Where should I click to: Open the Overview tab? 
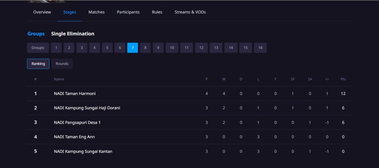click(42, 12)
